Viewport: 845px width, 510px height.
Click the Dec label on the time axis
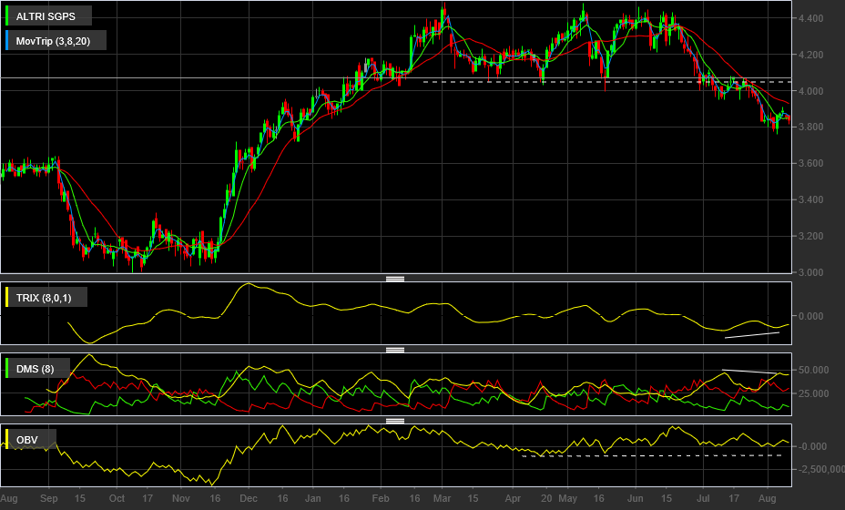tap(249, 498)
